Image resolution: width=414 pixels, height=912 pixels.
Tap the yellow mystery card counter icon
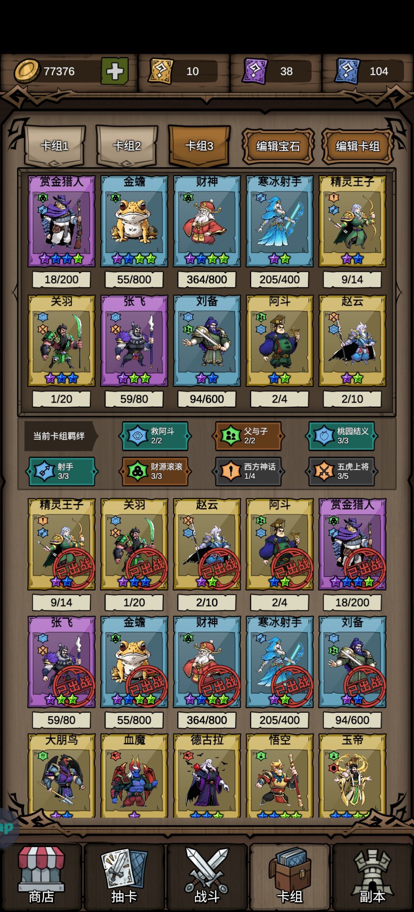click(161, 71)
